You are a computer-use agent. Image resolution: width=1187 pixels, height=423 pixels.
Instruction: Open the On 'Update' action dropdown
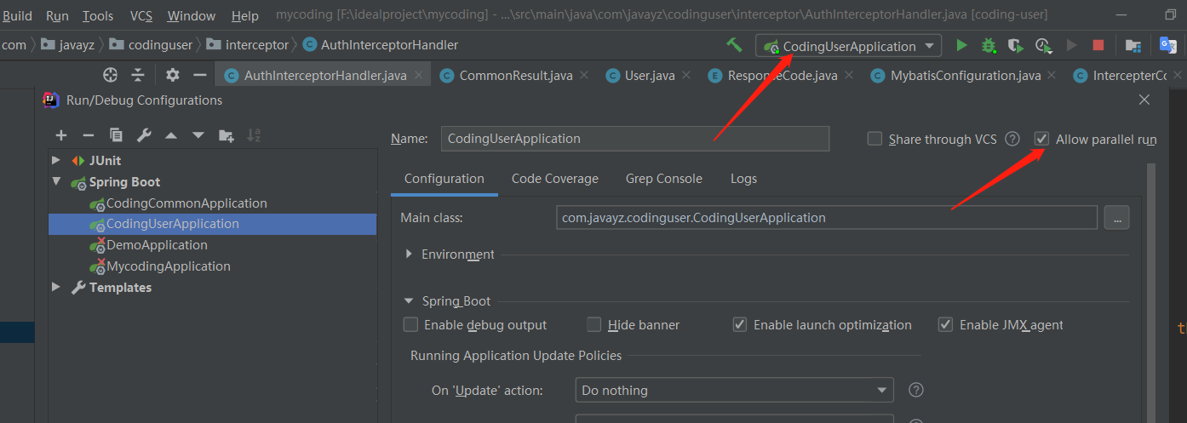[x=735, y=390]
